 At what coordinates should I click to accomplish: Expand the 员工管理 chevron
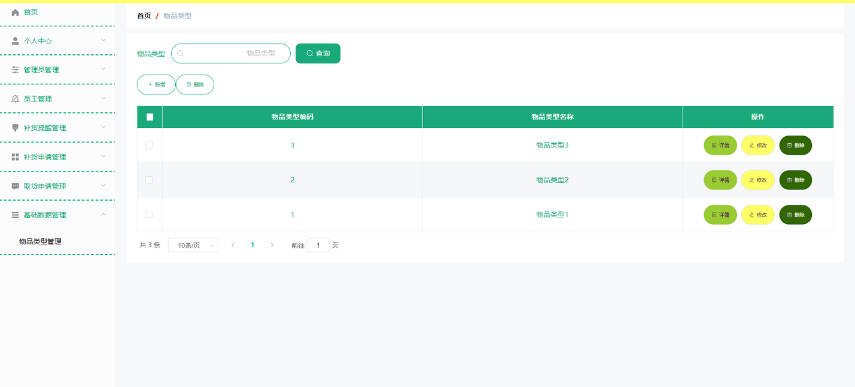pyautogui.click(x=104, y=98)
